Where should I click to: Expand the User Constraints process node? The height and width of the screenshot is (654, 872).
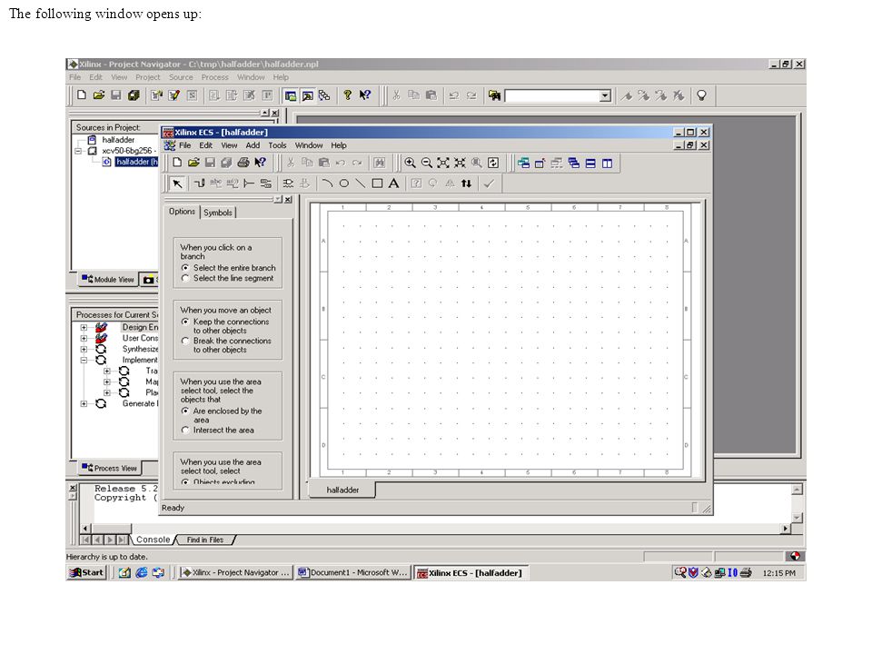point(84,338)
